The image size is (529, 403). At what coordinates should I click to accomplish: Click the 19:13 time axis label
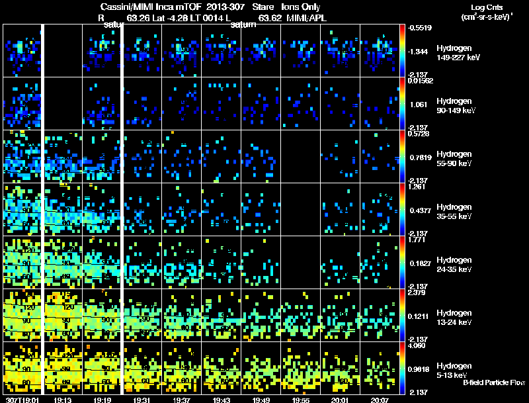[x=63, y=400]
